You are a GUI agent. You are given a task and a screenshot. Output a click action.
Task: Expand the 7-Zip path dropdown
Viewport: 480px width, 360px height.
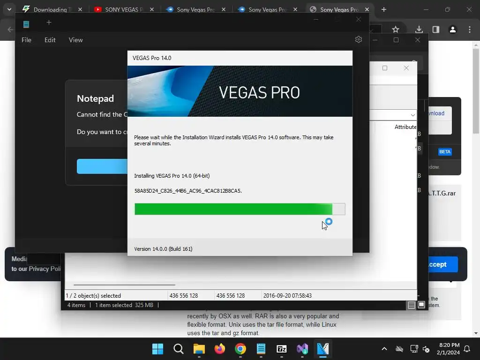(x=412, y=115)
